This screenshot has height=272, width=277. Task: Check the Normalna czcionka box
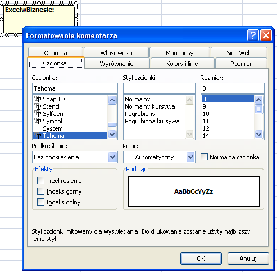point(204,157)
